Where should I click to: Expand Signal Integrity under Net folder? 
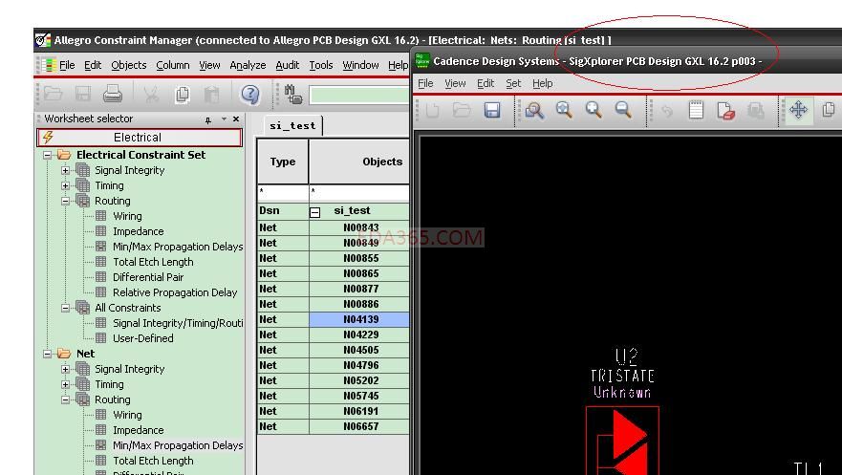point(66,369)
